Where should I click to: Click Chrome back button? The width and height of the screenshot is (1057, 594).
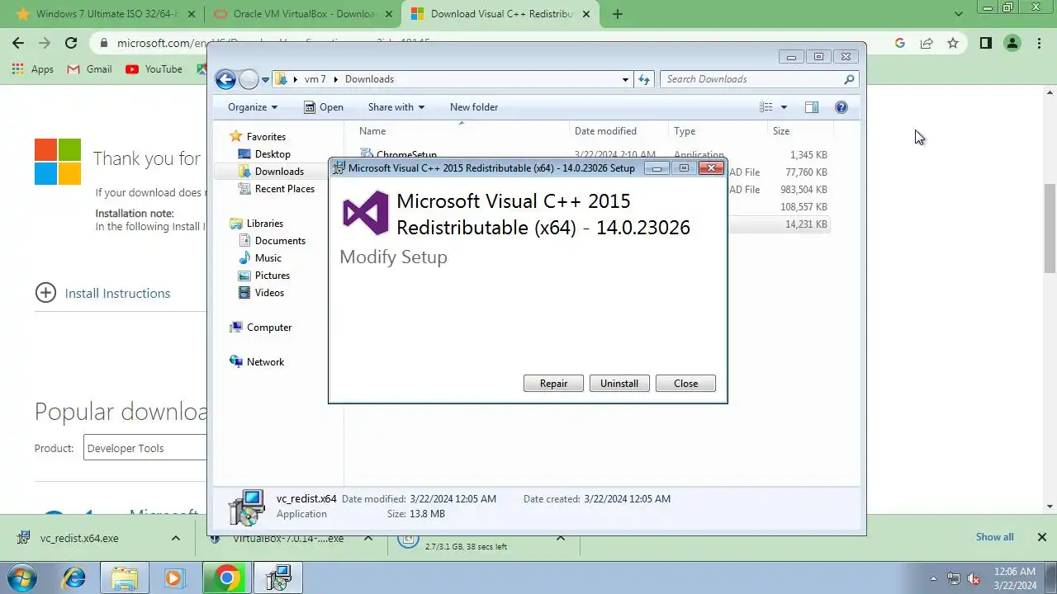(18, 44)
